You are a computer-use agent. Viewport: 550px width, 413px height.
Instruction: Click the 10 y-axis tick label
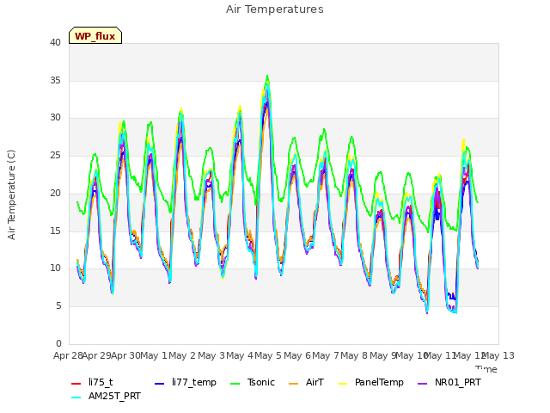tap(55, 268)
